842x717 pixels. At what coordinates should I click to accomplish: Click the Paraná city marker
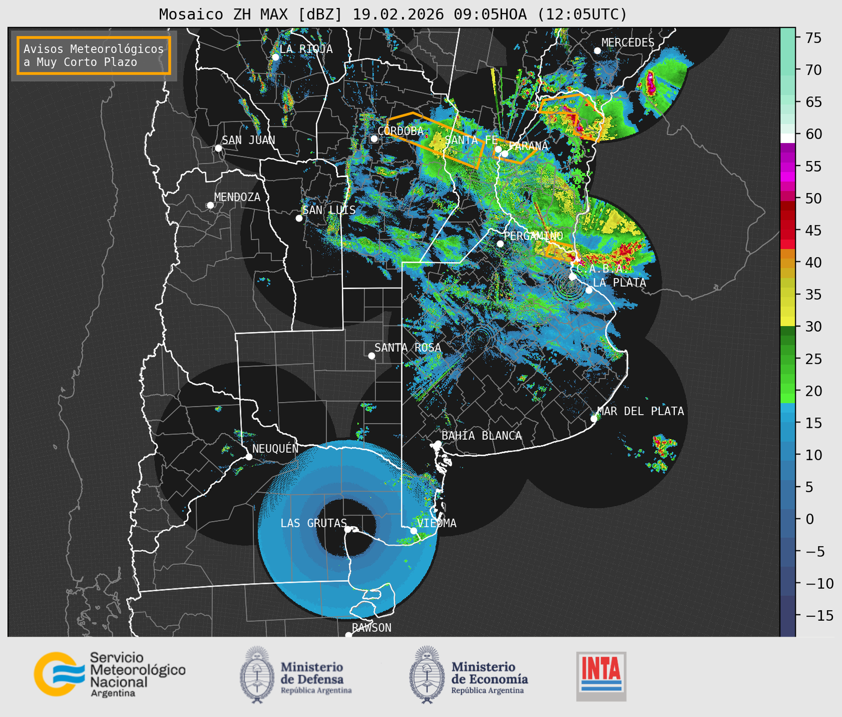(x=505, y=154)
